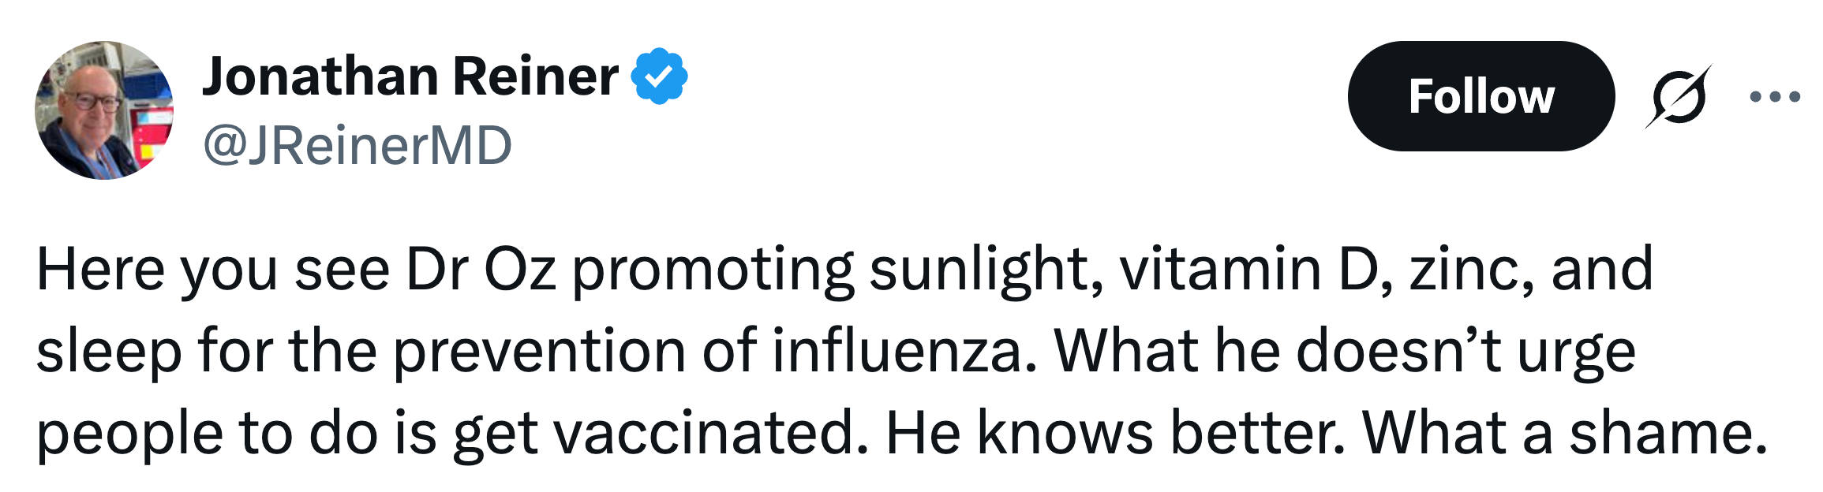Click the rounded Follow pill control
1823x492 pixels.
(x=1477, y=96)
